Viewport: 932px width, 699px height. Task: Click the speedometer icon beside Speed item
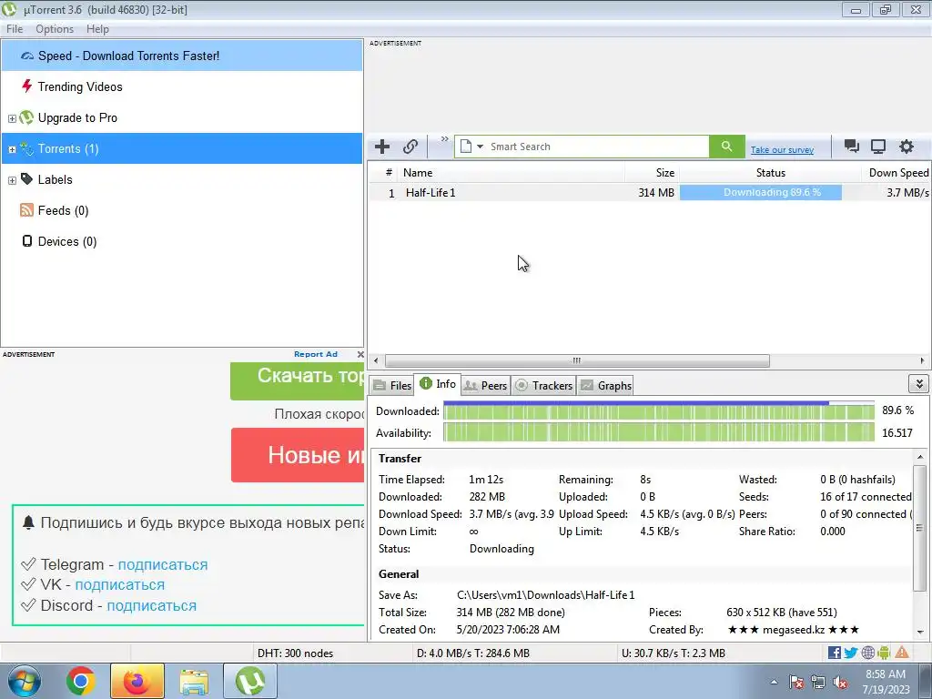26,56
